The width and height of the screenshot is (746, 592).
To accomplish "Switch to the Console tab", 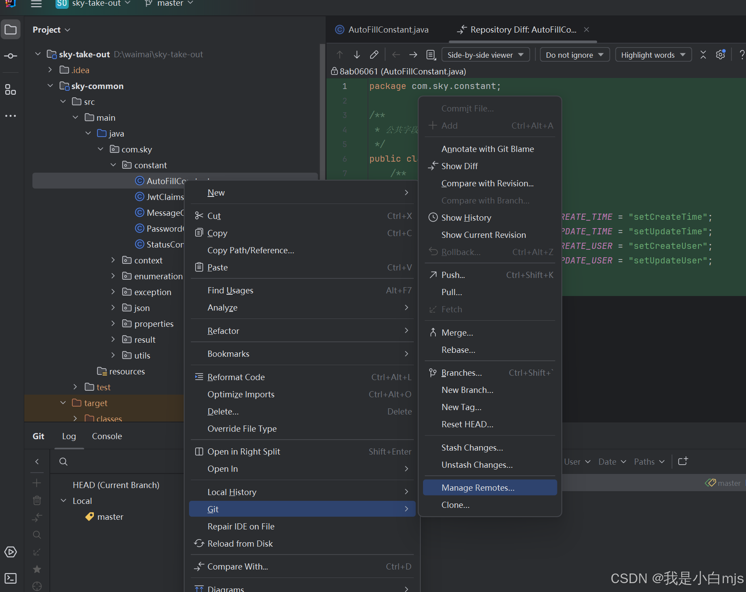I will pos(107,436).
